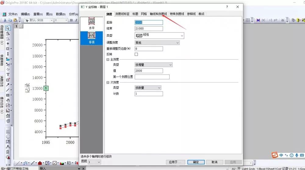Viewport: 305px width, 170px height.
Task: Switch to the 断点 tab
Action: (201, 14)
